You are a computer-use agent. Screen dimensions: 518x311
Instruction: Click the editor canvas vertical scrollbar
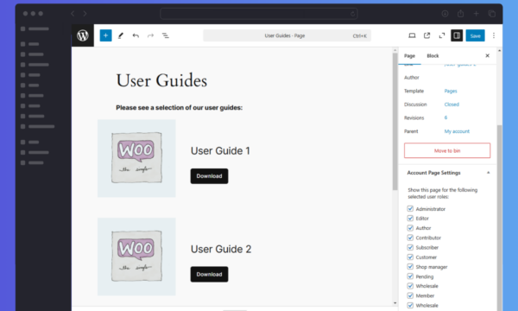pyautogui.click(x=395, y=122)
